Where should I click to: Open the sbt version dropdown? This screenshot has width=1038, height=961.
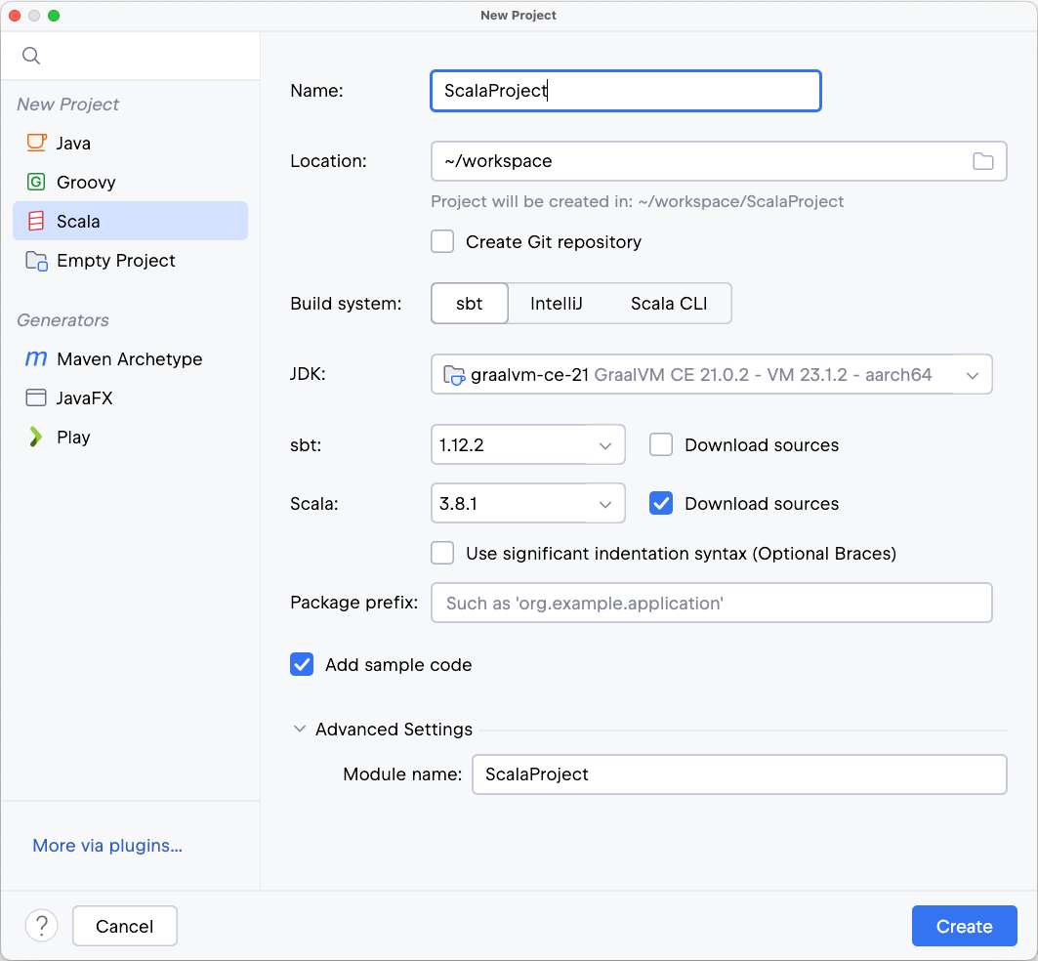(x=604, y=444)
